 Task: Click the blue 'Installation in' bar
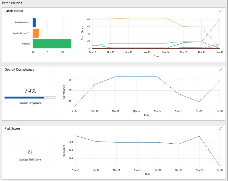click(34, 23)
